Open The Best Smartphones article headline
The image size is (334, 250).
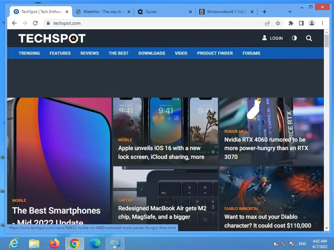pos(56,216)
